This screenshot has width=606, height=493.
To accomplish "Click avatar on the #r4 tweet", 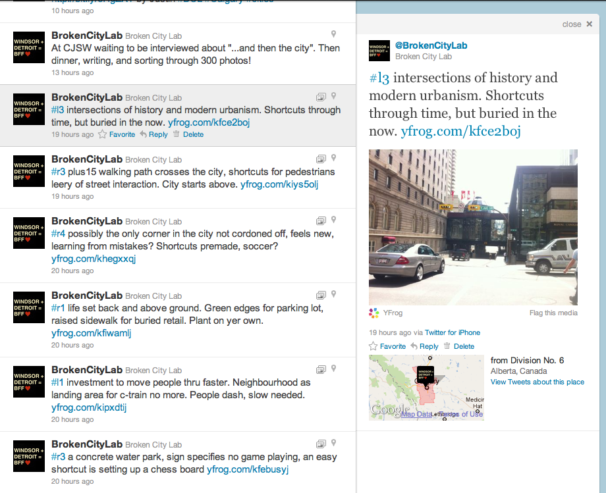I will (29, 233).
